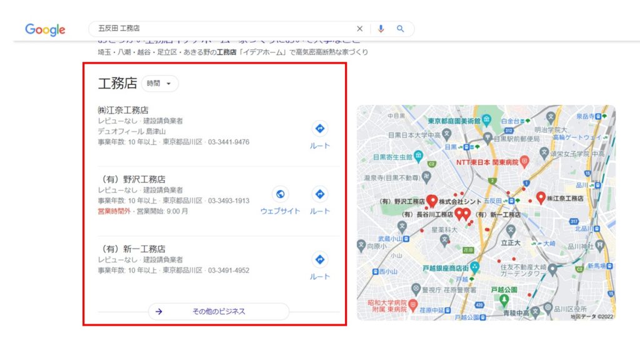Open the ㈱江奈工務店 listing title
The width and height of the screenshot is (640, 360).
123,110
